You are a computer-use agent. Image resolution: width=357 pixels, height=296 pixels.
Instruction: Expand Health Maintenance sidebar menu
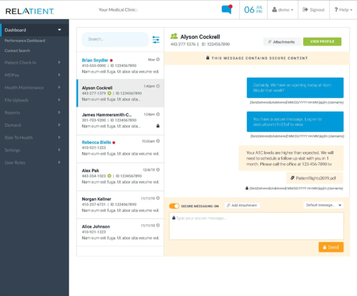click(x=35, y=87)
